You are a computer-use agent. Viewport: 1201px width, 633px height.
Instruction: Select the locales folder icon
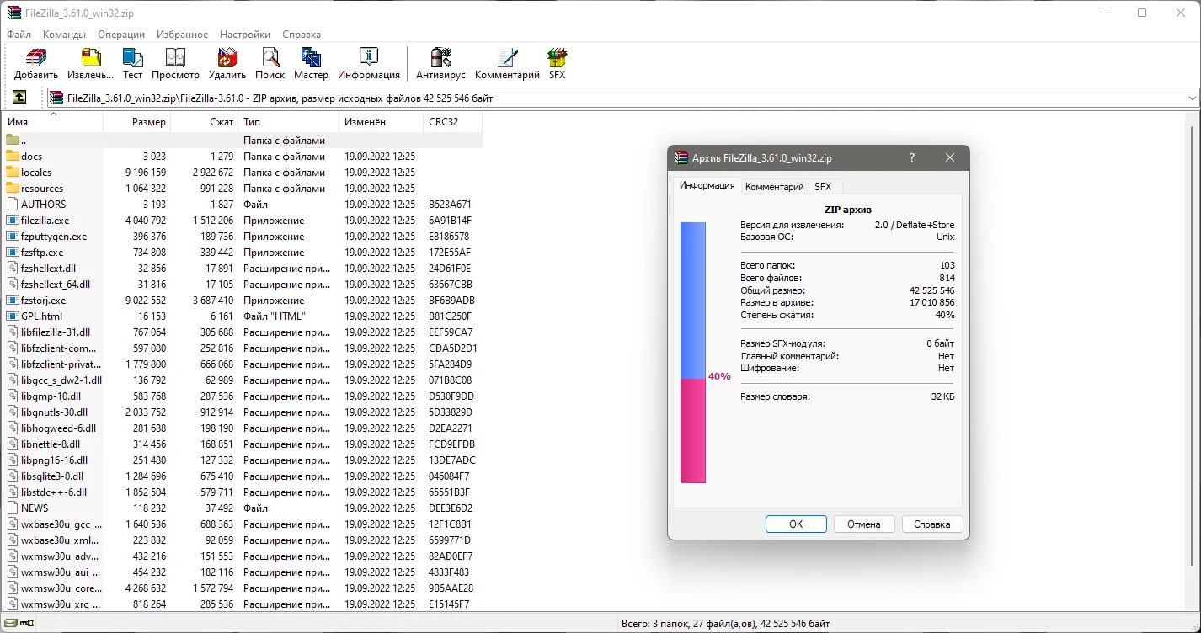pos(13,172)
